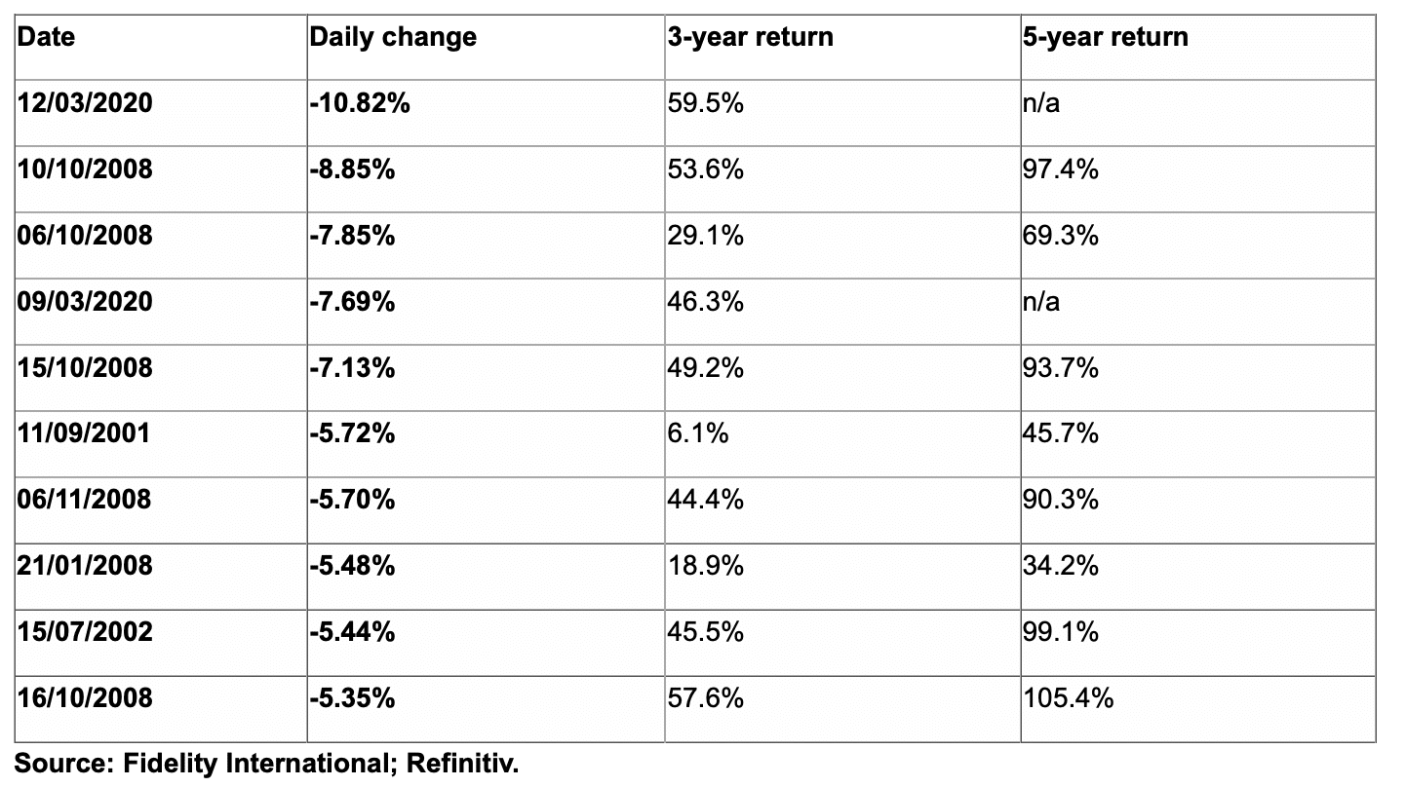Click the 16/10/2008 date cell

point(161,708)
